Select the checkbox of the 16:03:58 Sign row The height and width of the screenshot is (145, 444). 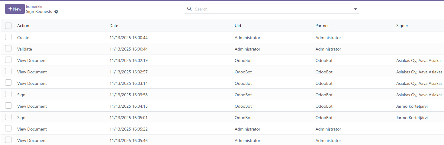[8, 94]
